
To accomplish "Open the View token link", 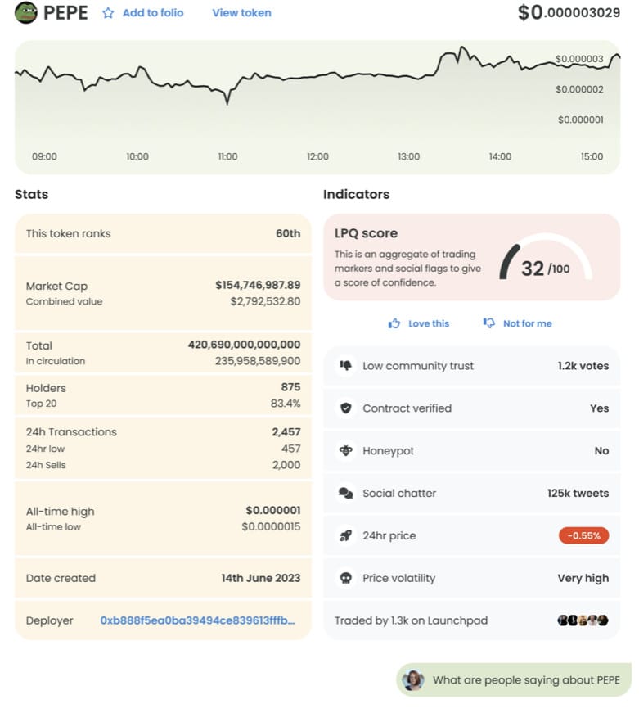I will click(242, 13).
